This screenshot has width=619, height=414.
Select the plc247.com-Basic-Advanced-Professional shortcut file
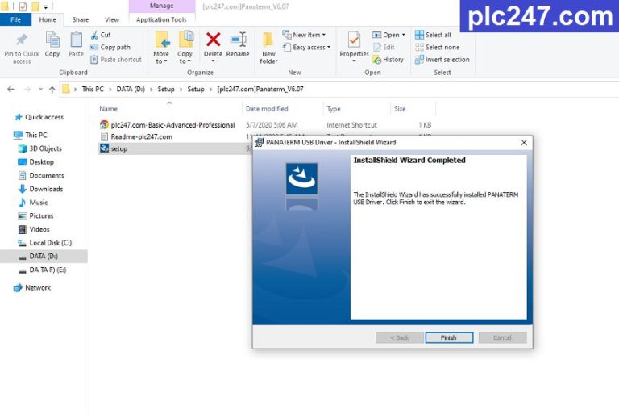pyautogui.click(x=172, y=124)
